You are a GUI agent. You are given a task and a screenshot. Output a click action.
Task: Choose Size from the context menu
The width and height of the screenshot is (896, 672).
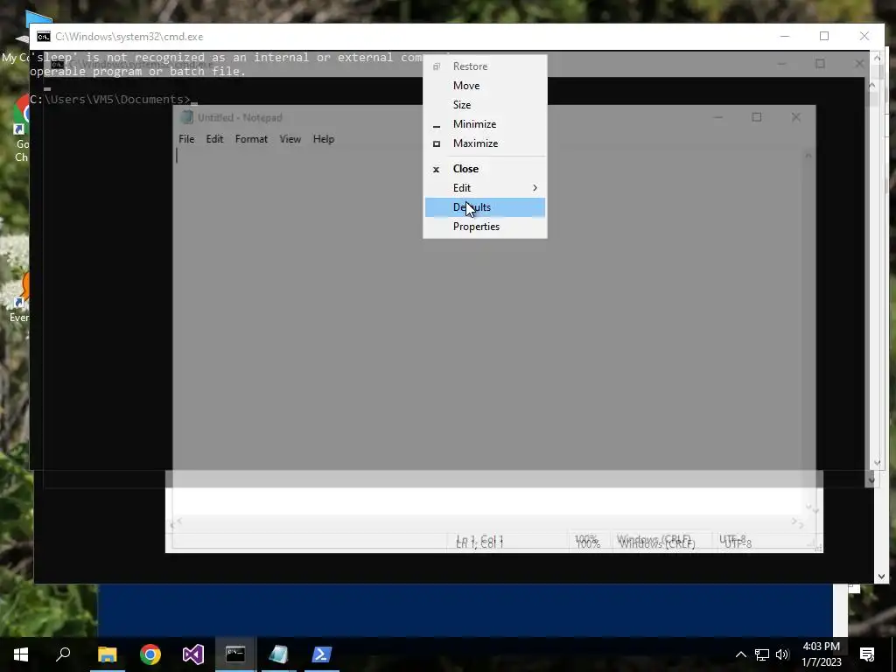click(x=485, y=105)
